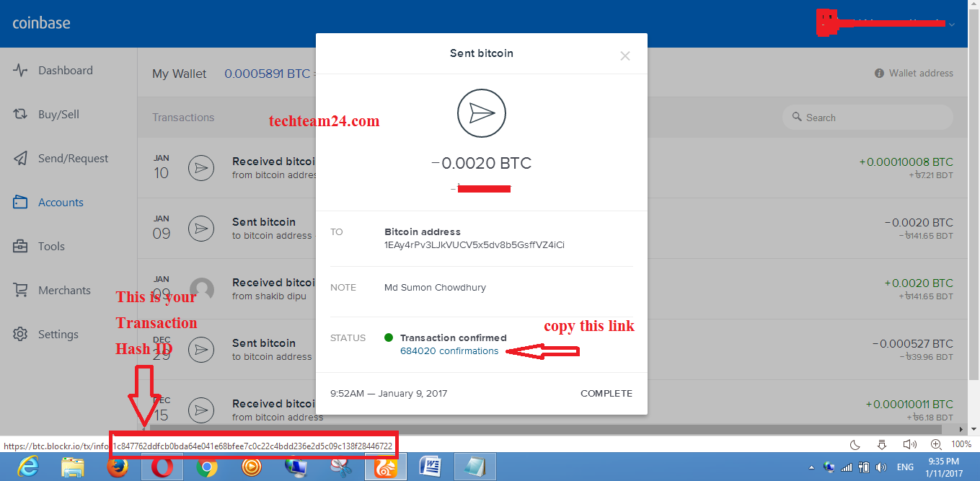Show hidden system tray icons
The height and width of the screenshot is (481, 980).
point(811,467)
